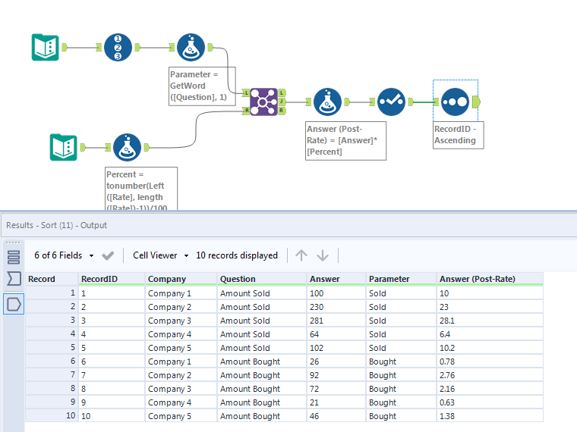
Task: Apply field selection with checkmark icon
Action: (108, 255)
